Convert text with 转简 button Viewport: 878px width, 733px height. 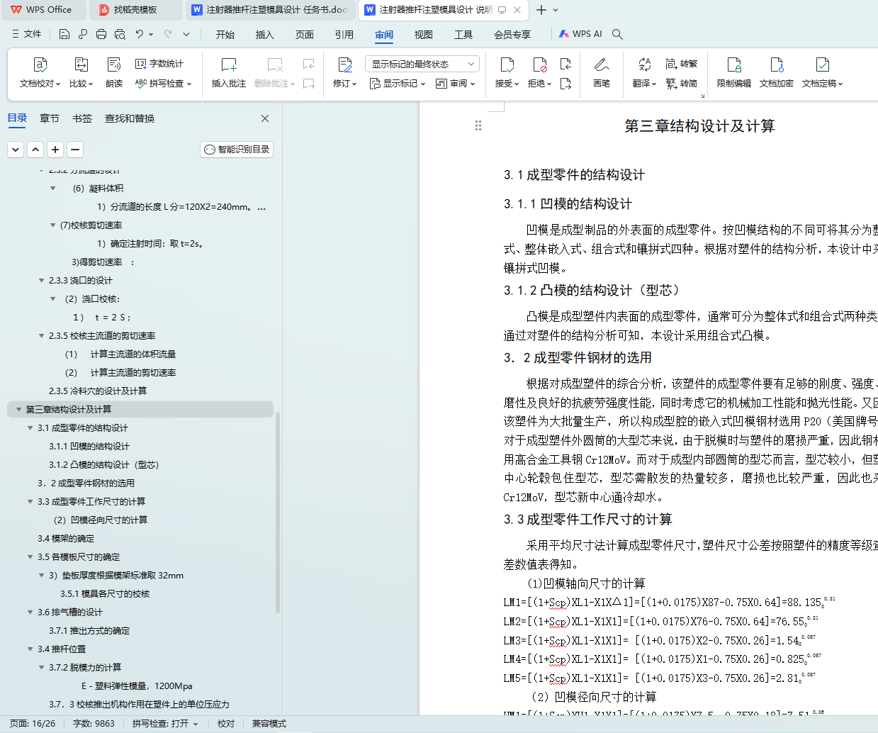tap(682, 84)
